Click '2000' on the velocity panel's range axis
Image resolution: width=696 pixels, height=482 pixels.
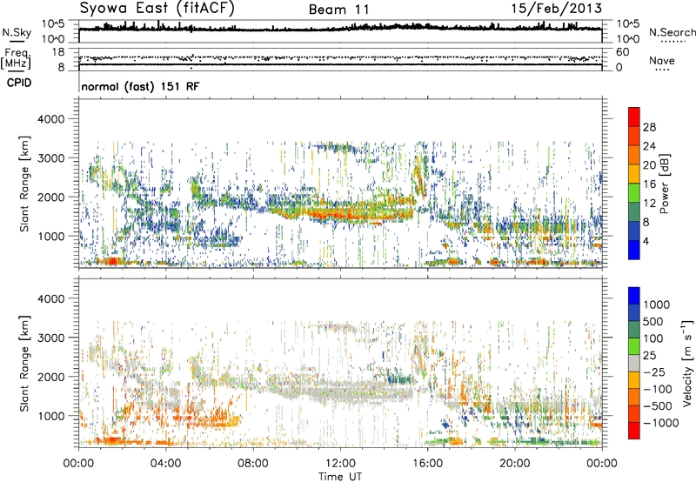(51, 378)
